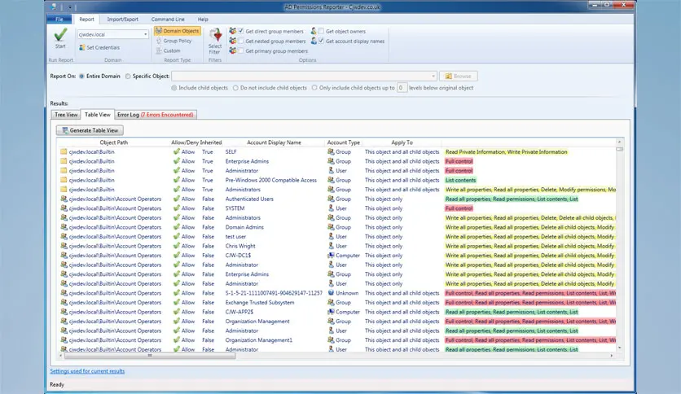The height and width of the screenshot is (394, 681).
Task: Click the green List contents permission cell
Action: coord(460,180)
